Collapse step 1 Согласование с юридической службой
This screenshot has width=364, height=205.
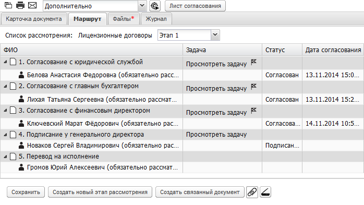(x=5, y=62)
